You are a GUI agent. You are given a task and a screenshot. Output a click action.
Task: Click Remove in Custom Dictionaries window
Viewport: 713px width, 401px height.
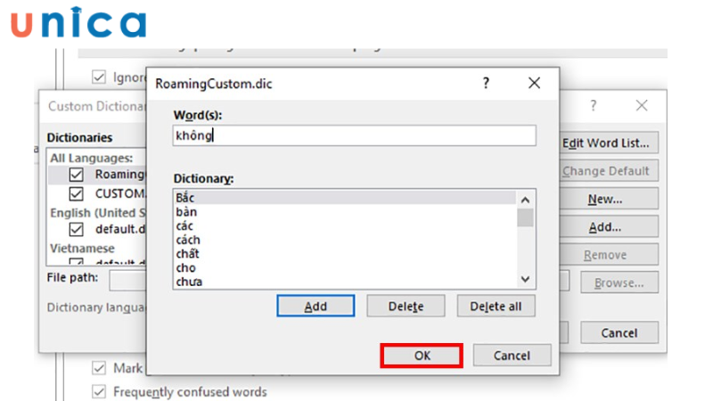tap(609, 255)
